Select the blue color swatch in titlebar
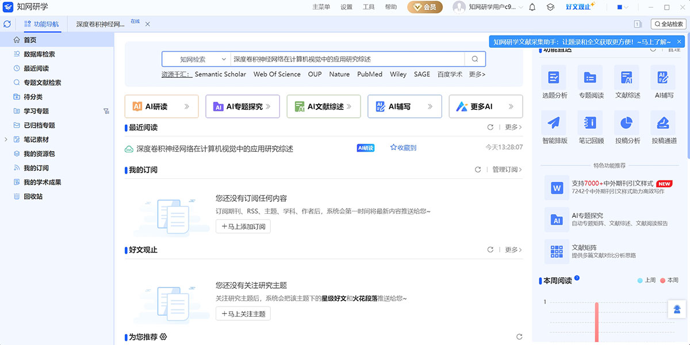The image size is (690, 345). coord(620,7)
